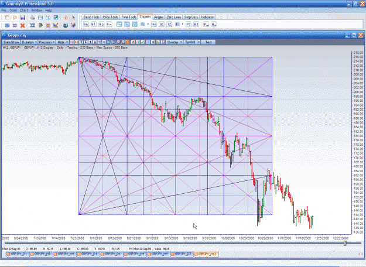Switch to the Indicators tab
Viewport: 366px width, 267px height.
click(x=208, y=17)
